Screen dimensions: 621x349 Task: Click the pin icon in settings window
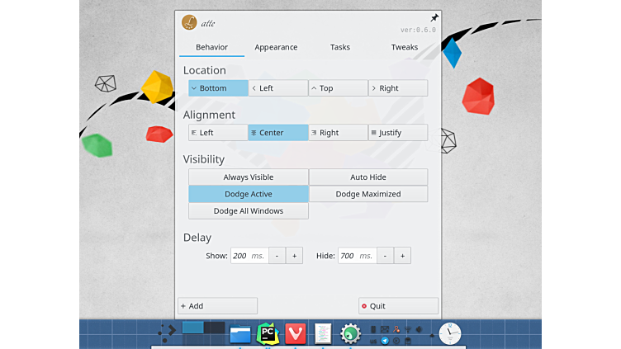coord(434,18)
